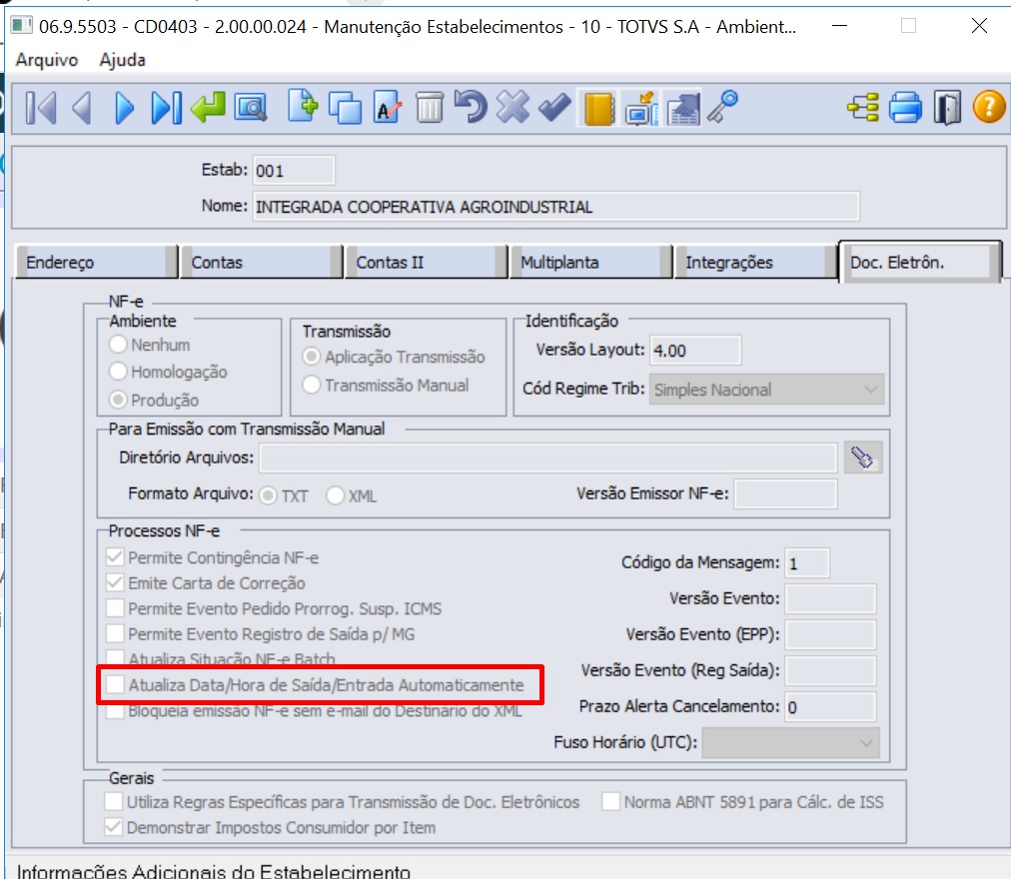Switch to Integrações tab
The image size is (1011, 879).
coord(755,263)
